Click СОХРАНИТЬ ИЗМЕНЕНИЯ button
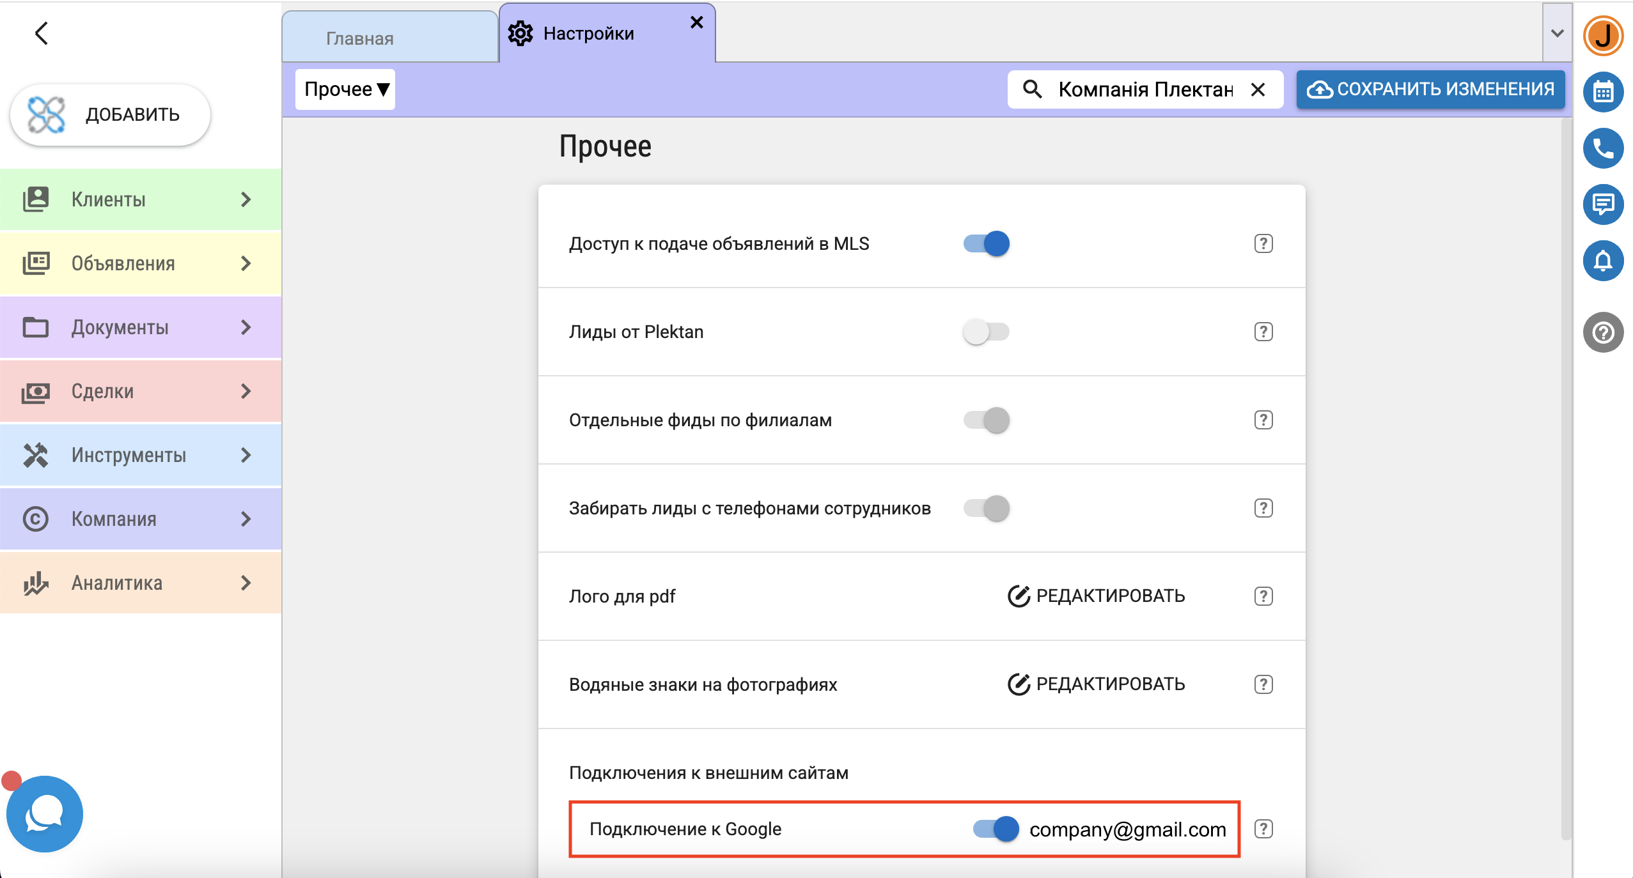 click(x=1430, y=89)
